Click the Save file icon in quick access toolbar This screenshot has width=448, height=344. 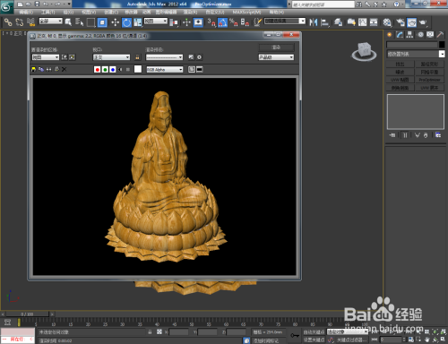[x=37, y=4]
